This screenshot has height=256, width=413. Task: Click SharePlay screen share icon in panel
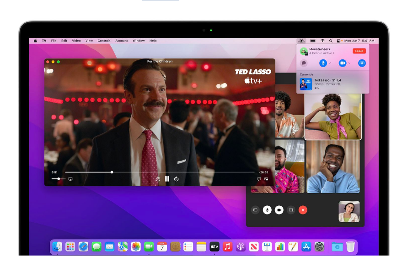coord(361,63)
